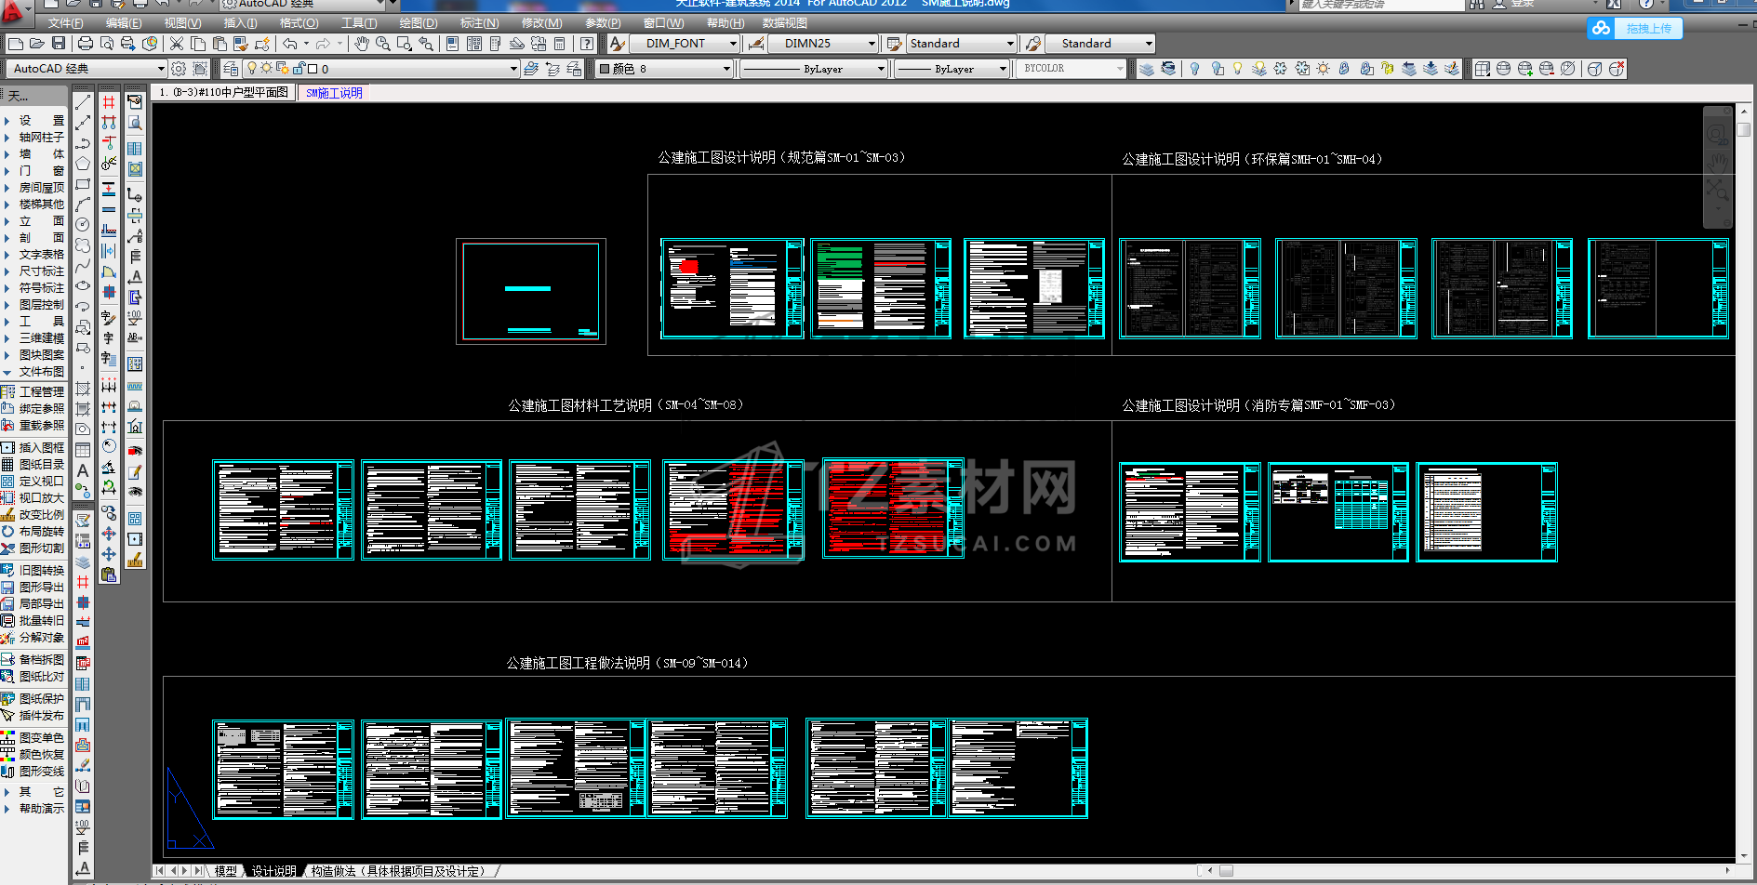
Task: Click the vertical scrollbar down arrow
Action: 1743,857
